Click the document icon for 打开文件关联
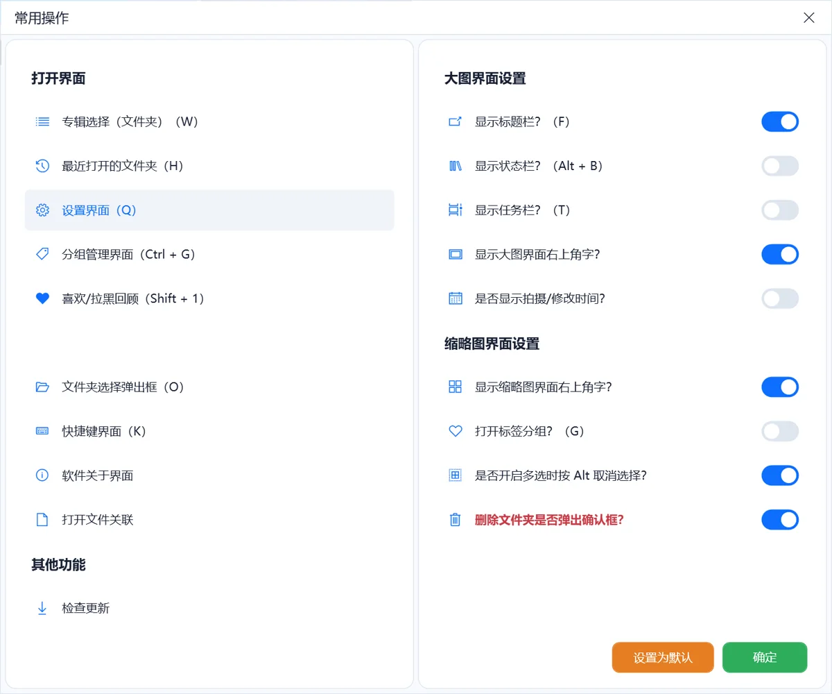The height and width of the screenshot is (694, 832). [x=42, y=520]
